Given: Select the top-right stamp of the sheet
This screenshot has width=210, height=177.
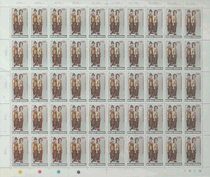Looking at the screenshot, I should pos(192,23).
